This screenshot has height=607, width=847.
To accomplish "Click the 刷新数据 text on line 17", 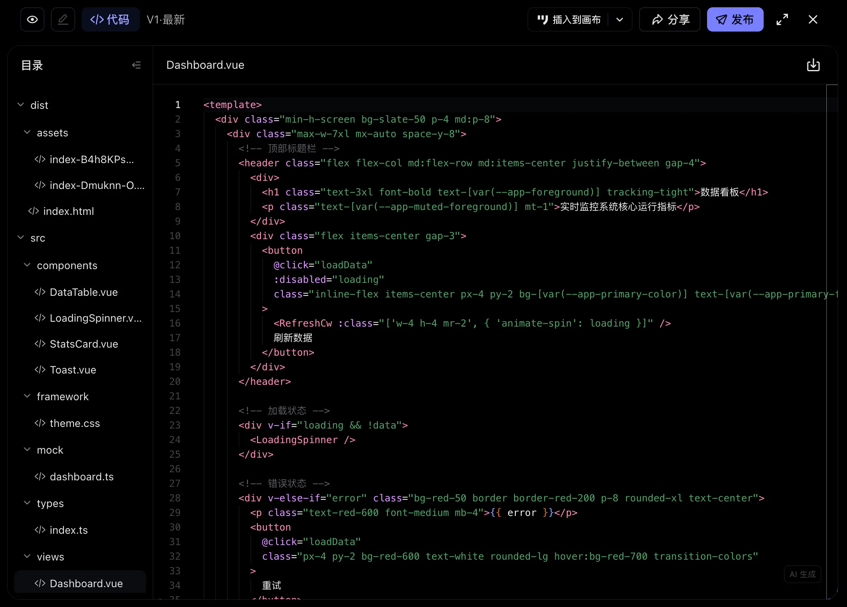I will click(x=293, y=338).
